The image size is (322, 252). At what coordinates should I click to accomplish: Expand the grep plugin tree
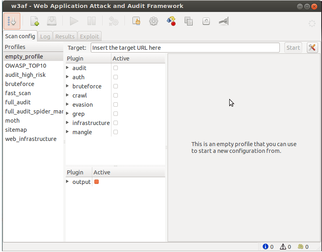coord(67,113)
